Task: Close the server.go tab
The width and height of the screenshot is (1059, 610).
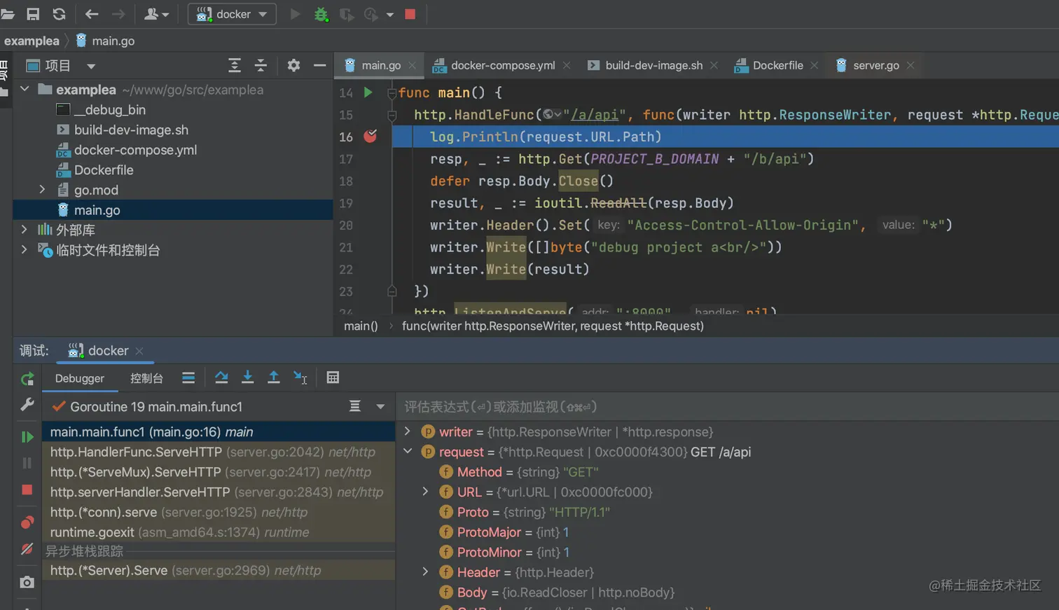Action: pos(911,65)
